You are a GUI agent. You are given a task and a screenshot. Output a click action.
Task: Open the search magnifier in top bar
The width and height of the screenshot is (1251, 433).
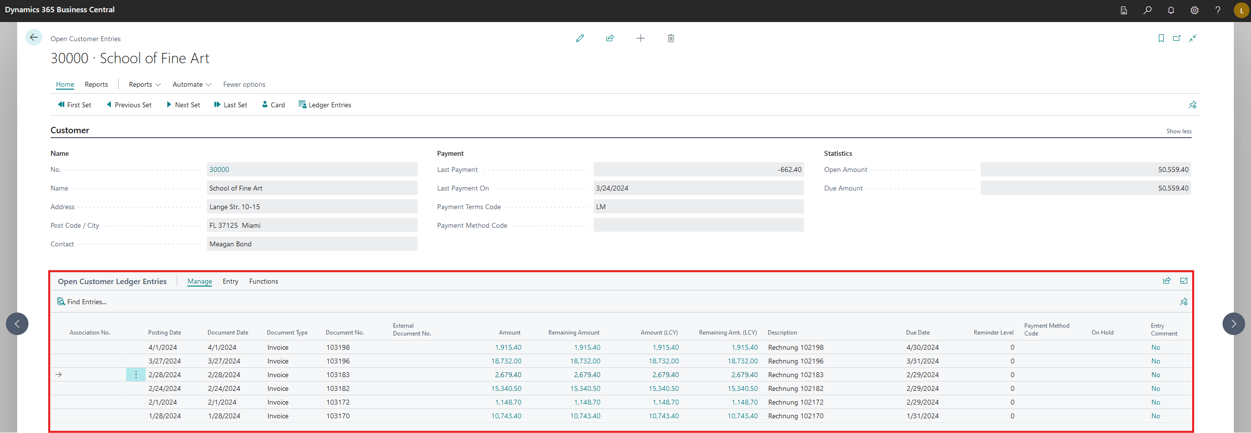point(1147,10)
